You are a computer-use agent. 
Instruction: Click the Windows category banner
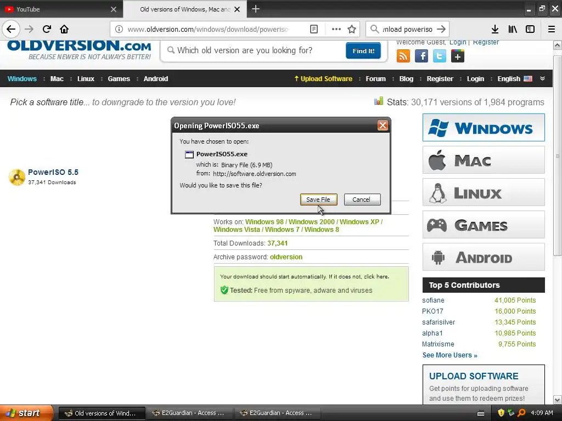click(x=484, y=127)
